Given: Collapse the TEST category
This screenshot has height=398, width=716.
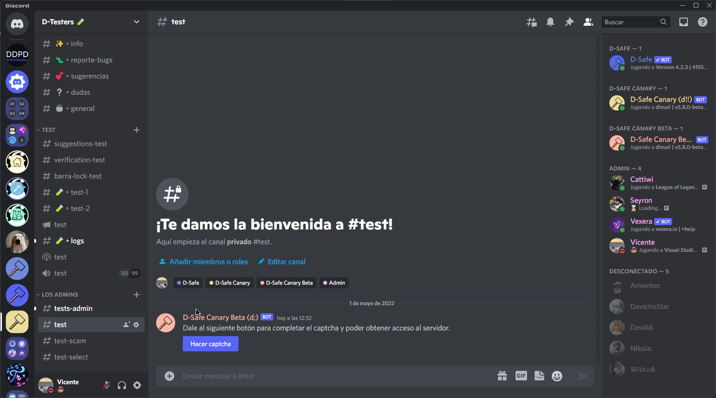Looking at the screenshot, I should (x=48, y=130).
